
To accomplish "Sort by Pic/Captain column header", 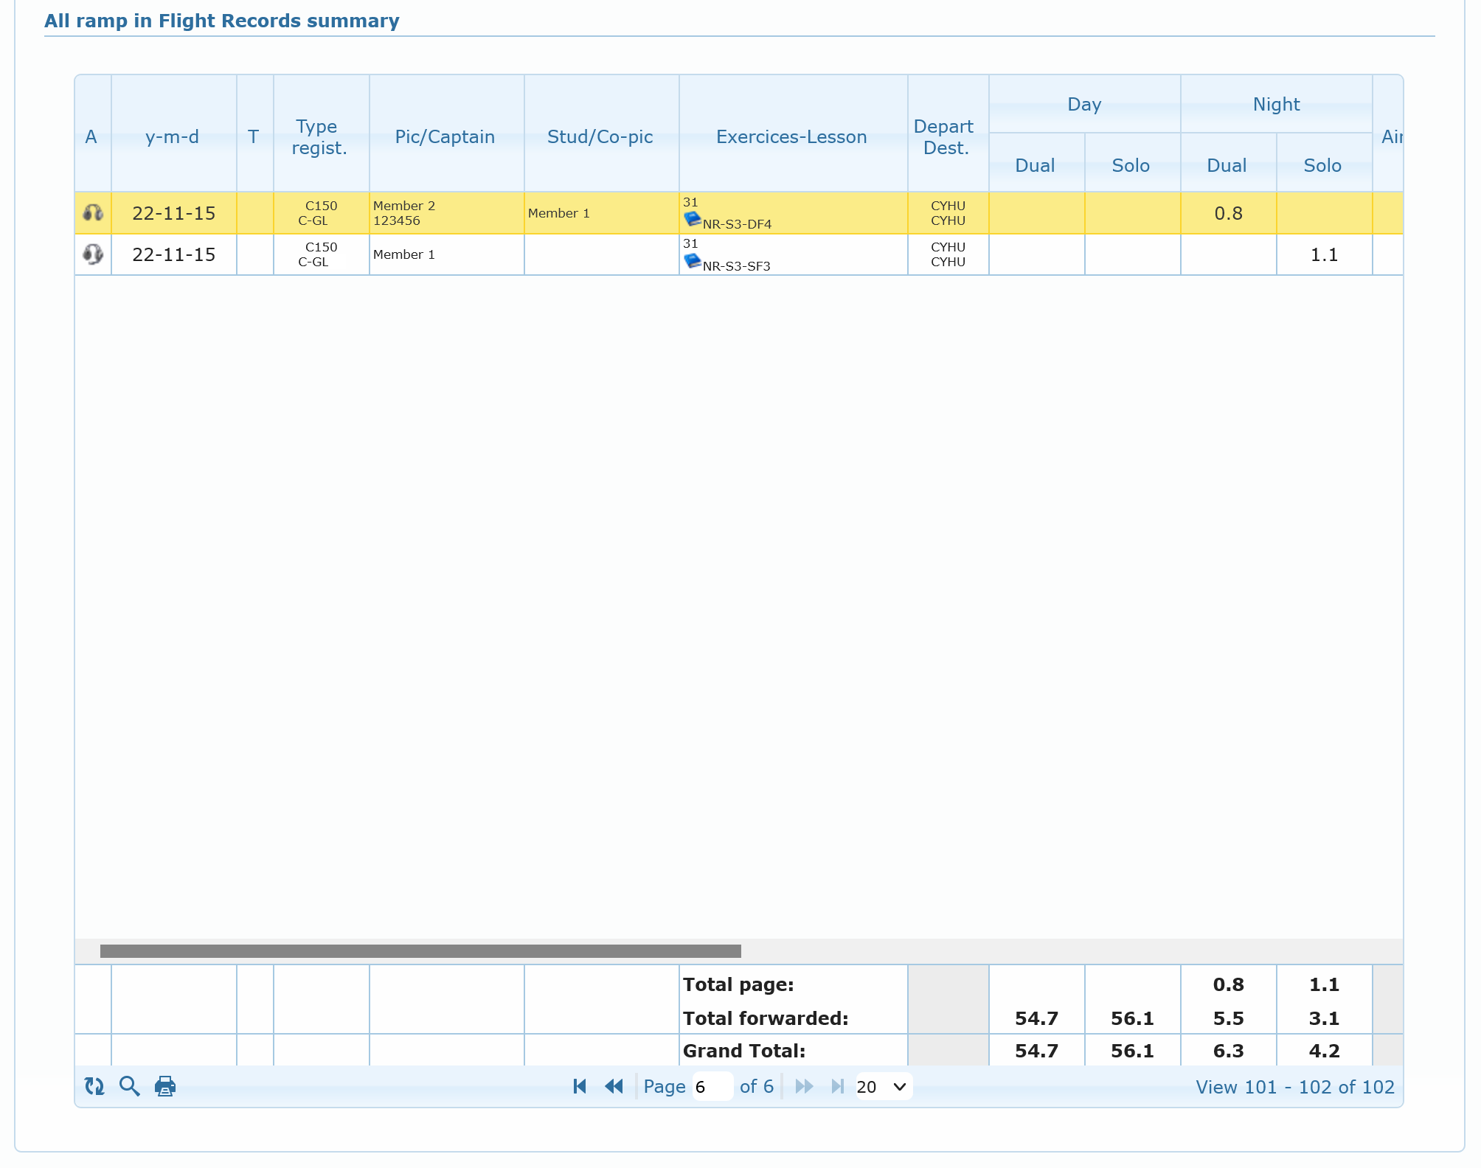I will click(445, 137).
